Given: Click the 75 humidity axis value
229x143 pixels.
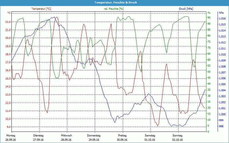Looking at the screenshot, I should (x=209, y=42).
